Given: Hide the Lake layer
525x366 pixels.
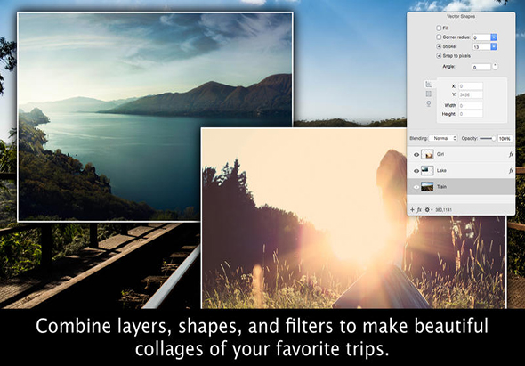Looking at the screenshot, I should (416, 171).
